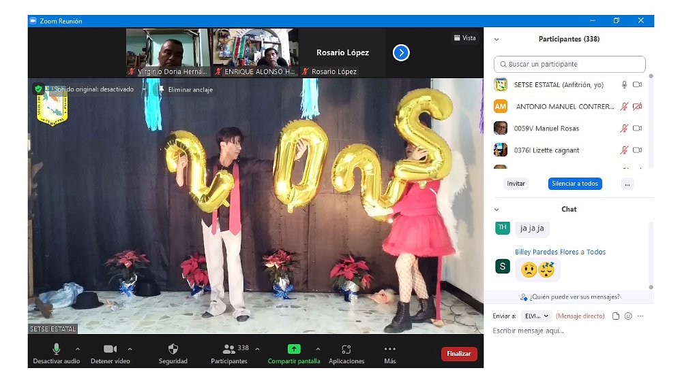Go to next video thumbnails with blue arrow

coord(401,52)
